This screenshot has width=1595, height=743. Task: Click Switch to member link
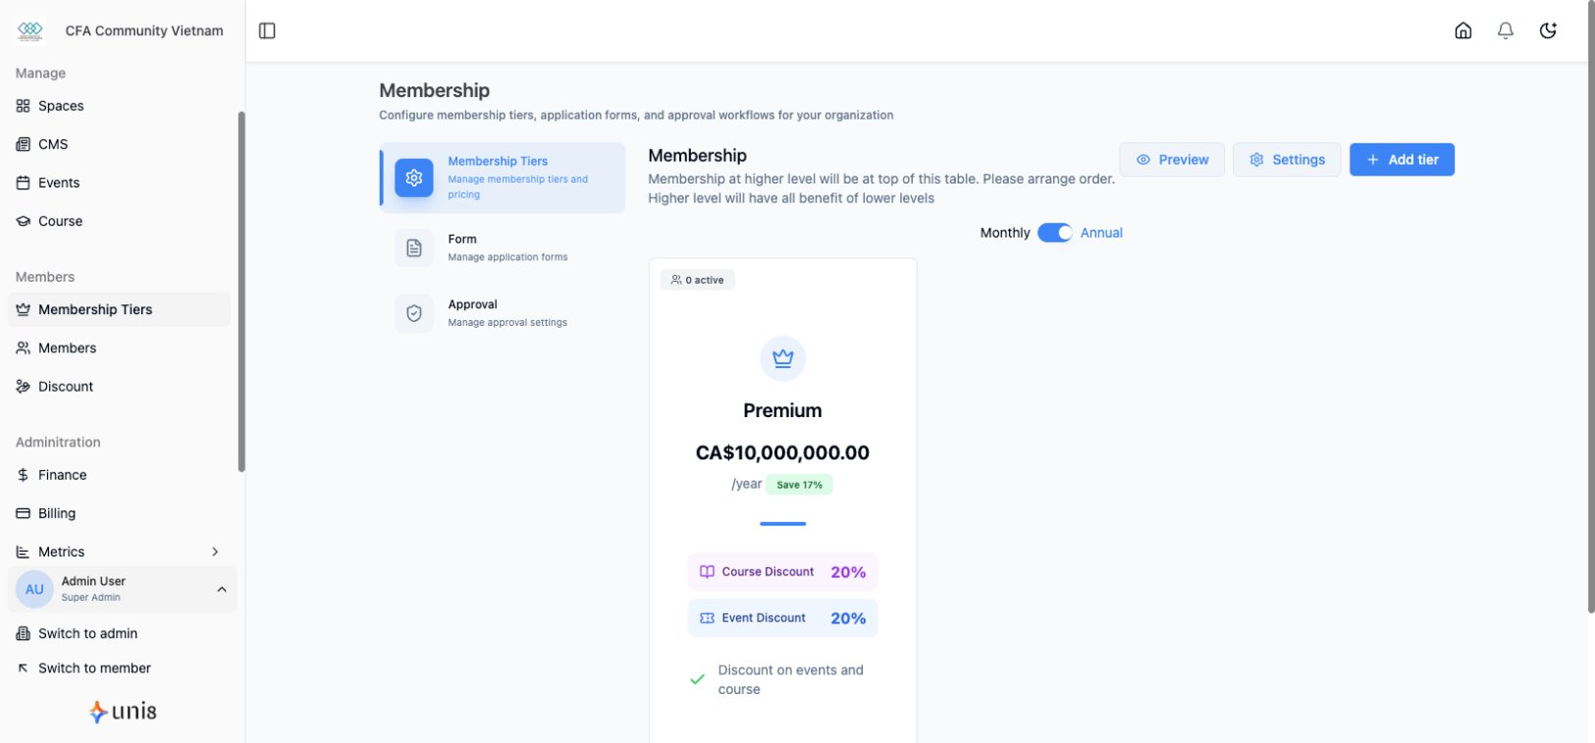click(94, 668)
